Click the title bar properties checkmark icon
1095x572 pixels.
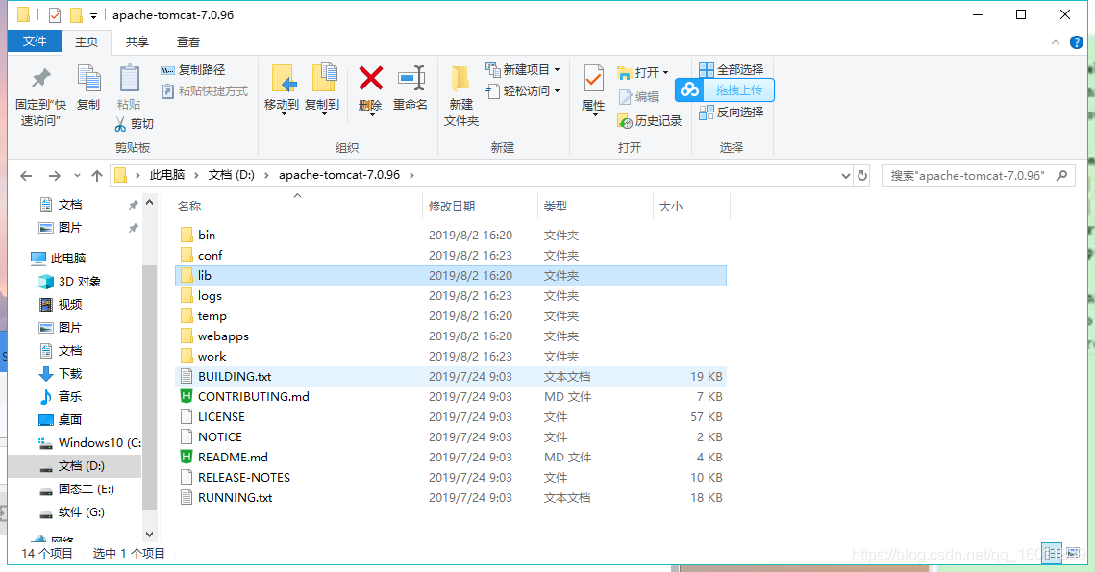click(x=55, y=14)
